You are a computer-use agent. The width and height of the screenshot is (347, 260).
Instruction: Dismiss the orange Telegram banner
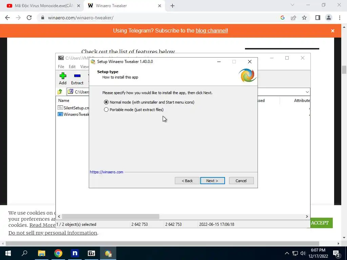click(333, 31)
